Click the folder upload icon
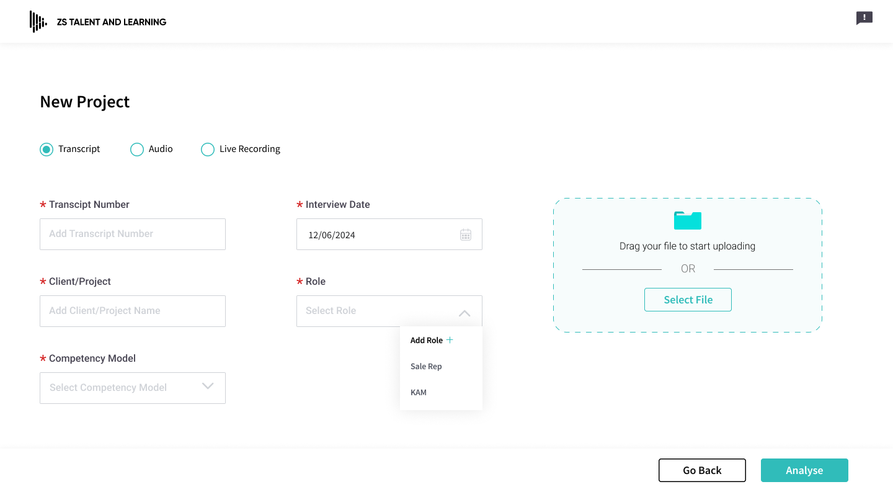893x492 pixels. coord(688,220)
